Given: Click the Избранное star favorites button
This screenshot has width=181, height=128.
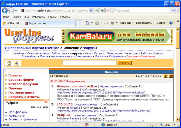Looking at the screenshot, I should click(11, 23).
